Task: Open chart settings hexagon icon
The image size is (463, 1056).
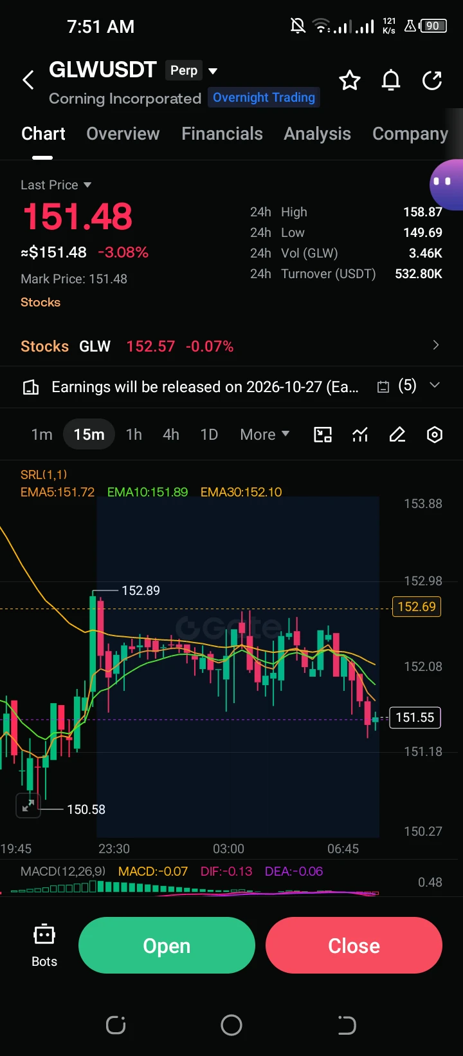Action: (x=435, y=435)
